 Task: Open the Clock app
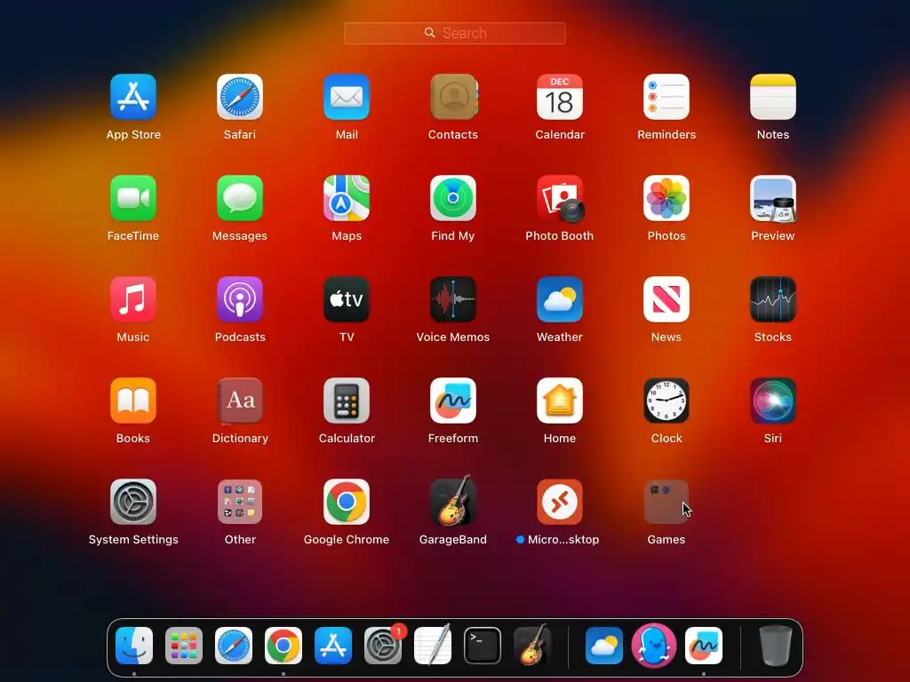coord(667,400)
